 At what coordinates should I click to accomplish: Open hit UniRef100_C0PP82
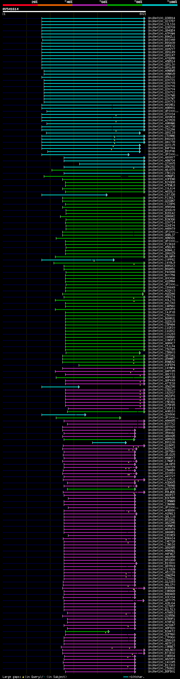(x=161, y=260)
